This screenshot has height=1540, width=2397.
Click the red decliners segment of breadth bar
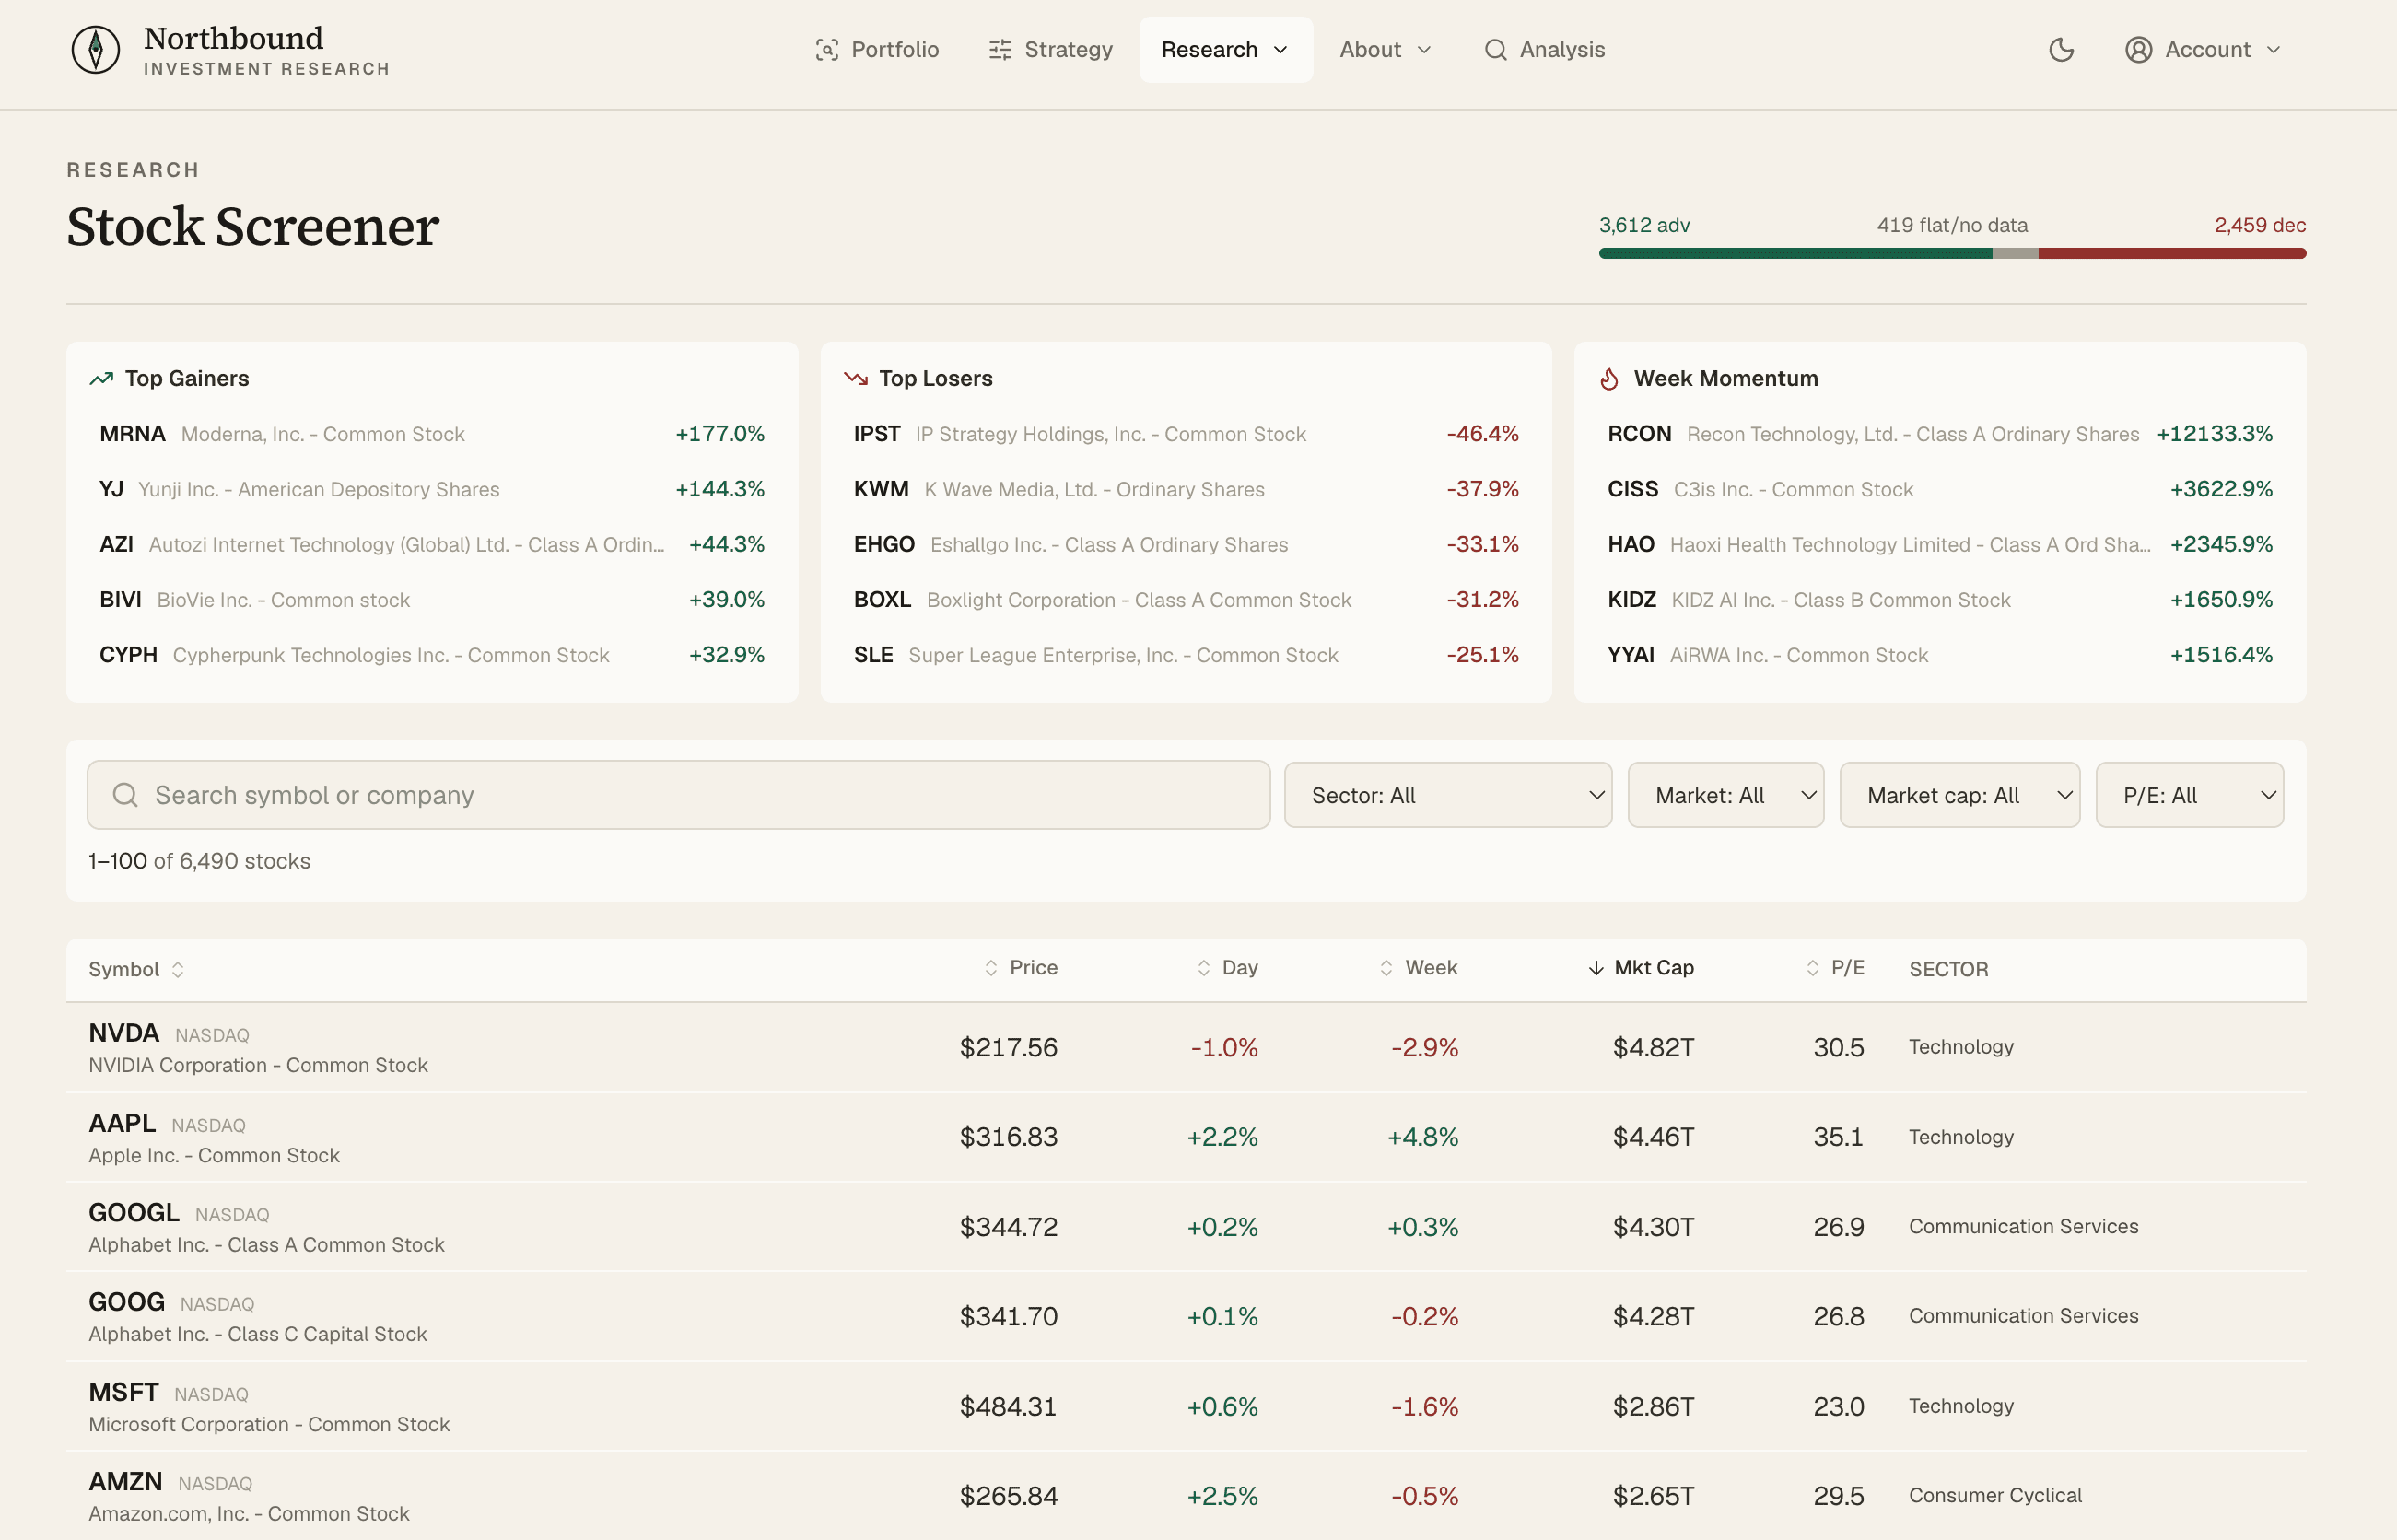[x=2172, y=254]
